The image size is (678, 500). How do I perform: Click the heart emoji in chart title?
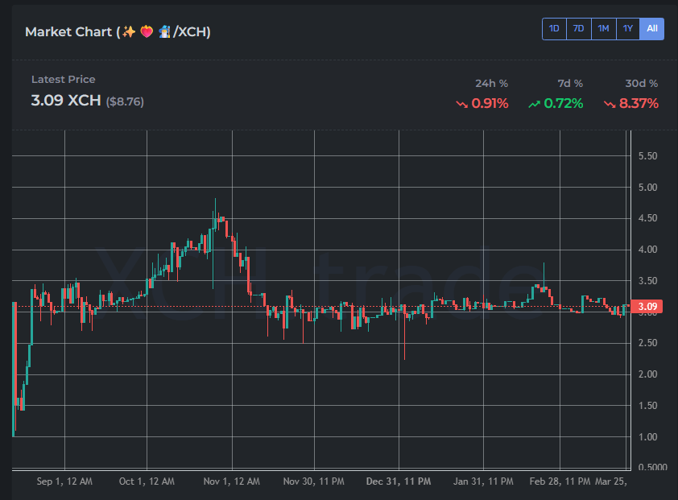pos(147,32)
